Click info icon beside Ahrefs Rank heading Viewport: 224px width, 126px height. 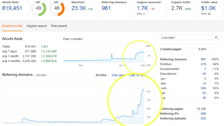click(x=23, y=38)
